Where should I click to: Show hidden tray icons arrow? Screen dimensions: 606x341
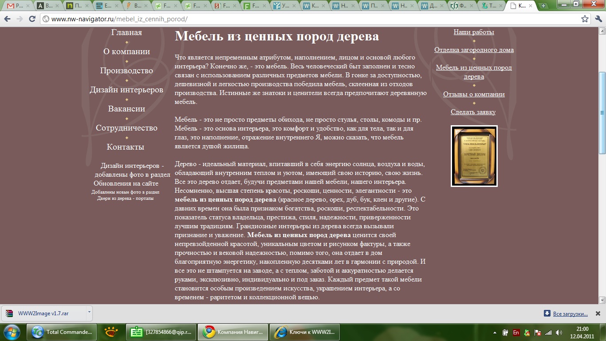pyautogui.click(x=495, y=332)
